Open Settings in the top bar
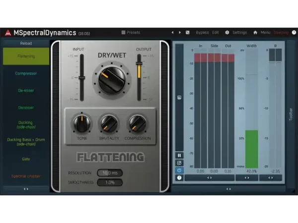The image size is (298, 223). tap(240, 32)
